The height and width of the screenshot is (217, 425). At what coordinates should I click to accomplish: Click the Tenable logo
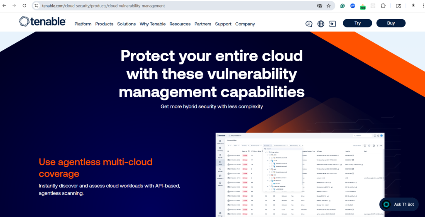(x=42, y=23)
